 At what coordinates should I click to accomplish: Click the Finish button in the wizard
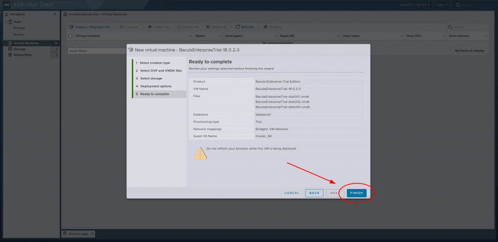click(356, 193)
